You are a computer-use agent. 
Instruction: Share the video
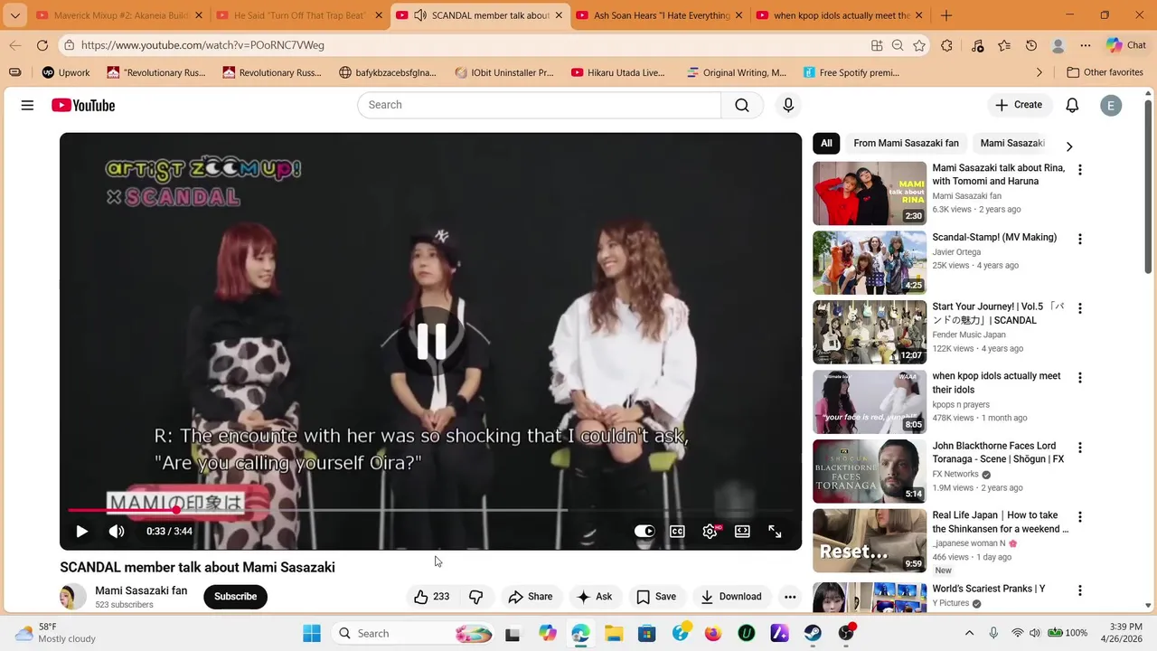[530, 597]
